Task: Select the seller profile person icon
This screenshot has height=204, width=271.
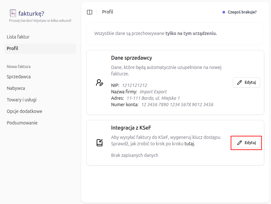Action: tap(100, 82)
